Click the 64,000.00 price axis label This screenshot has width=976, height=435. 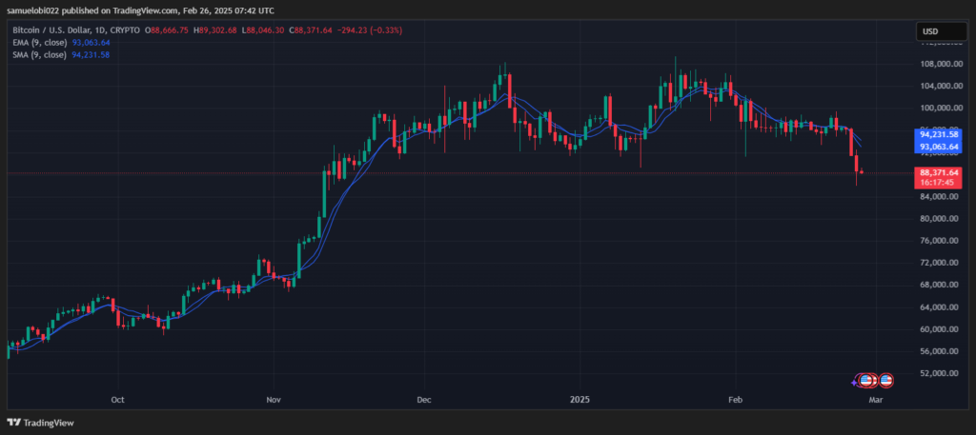tap(938, 307)
